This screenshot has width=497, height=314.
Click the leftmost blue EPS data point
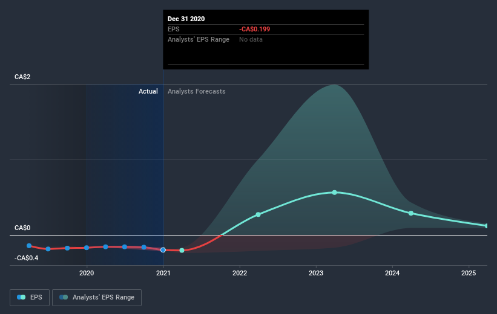click(x=29, y=246)
